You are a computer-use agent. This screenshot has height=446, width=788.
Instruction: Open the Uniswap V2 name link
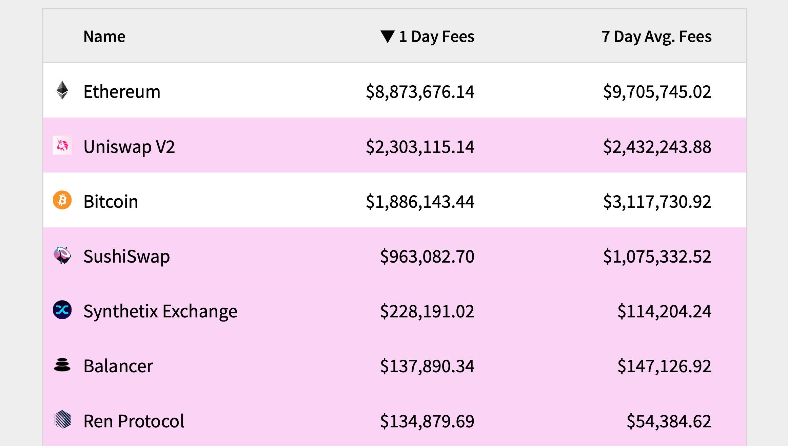129,147
